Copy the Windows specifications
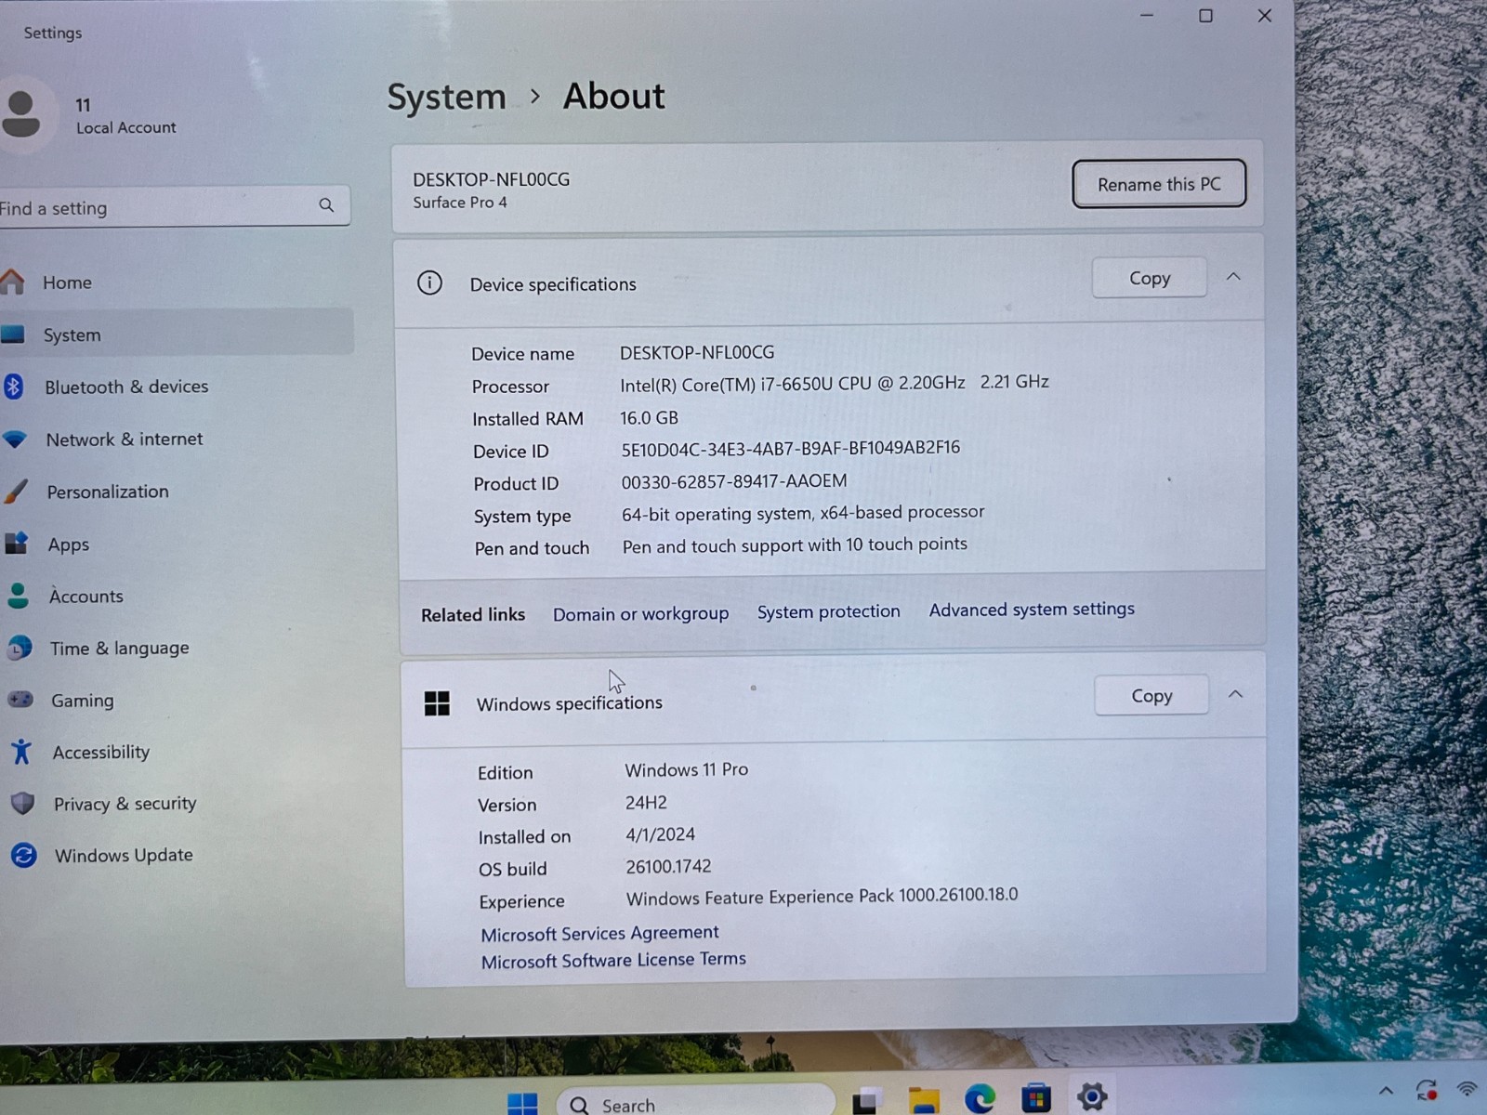The height and width of the screenshot is (1115, 1487). [1151, 696]
